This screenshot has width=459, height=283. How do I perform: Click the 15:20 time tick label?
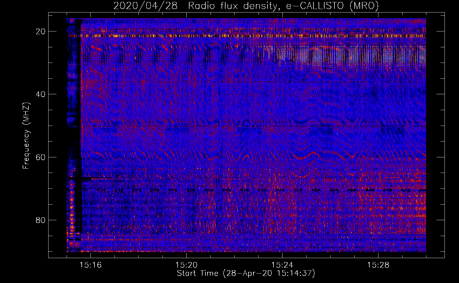(186, 265)
